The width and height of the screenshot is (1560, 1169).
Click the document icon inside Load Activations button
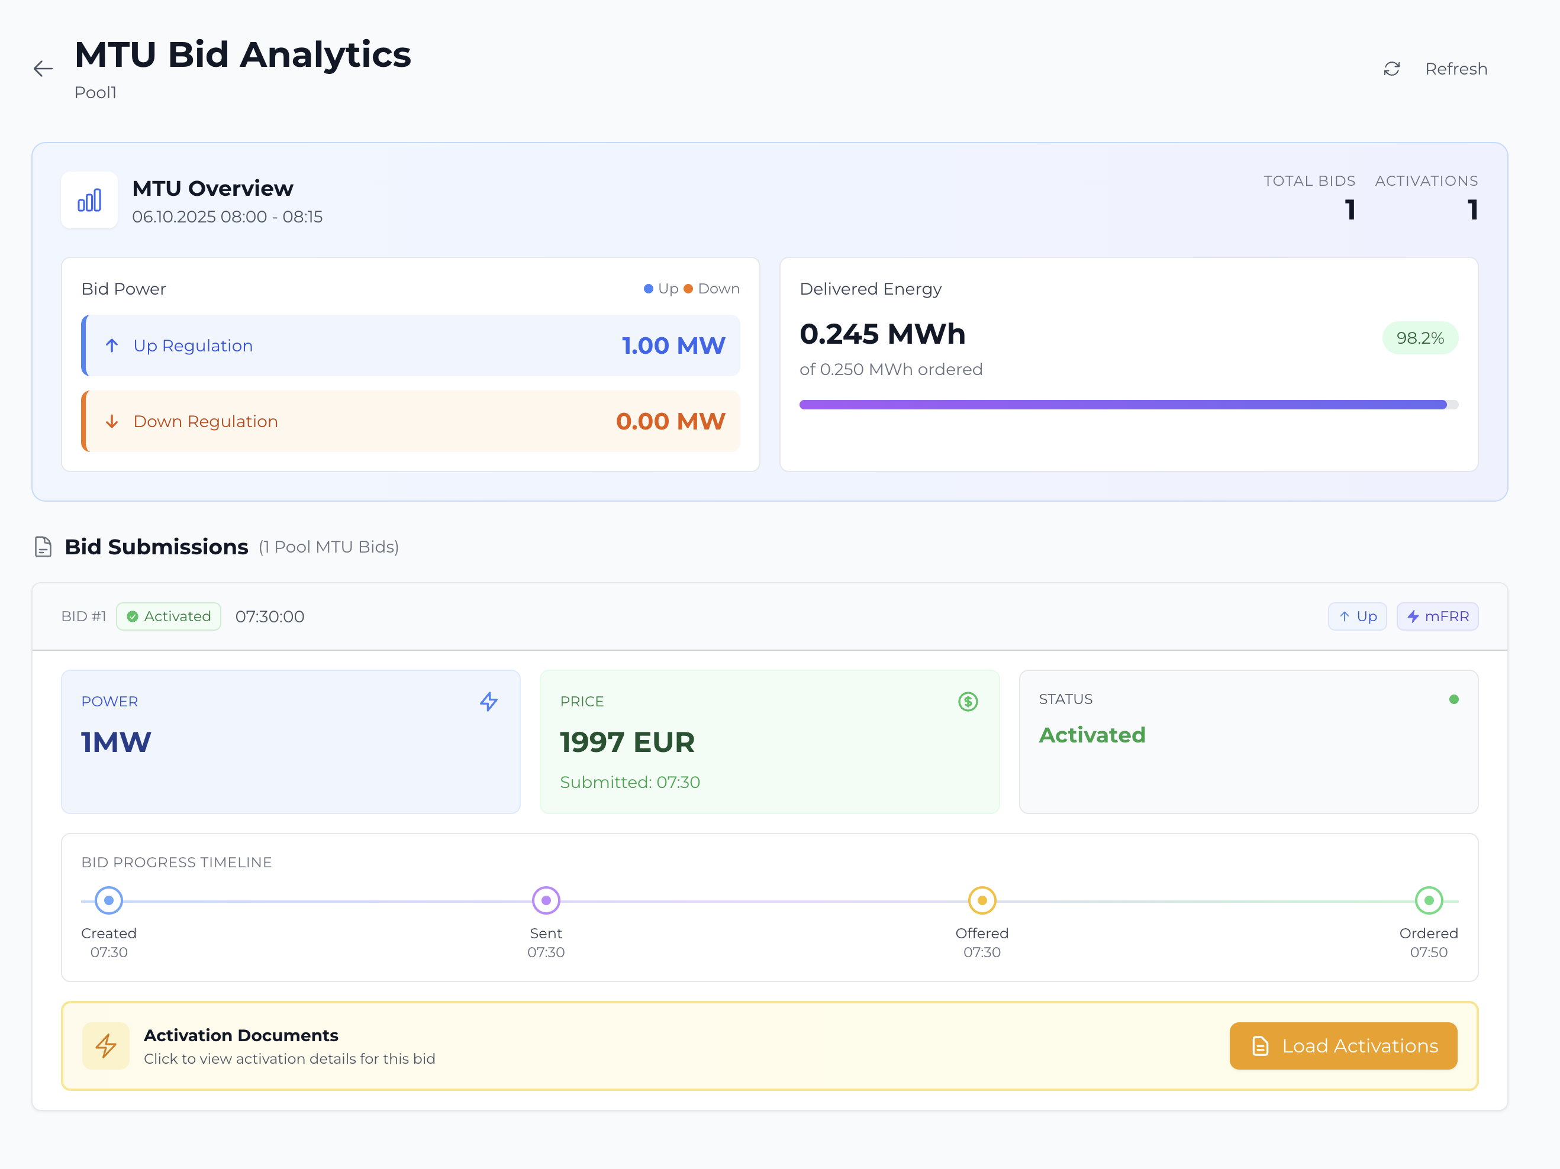1259,1047
